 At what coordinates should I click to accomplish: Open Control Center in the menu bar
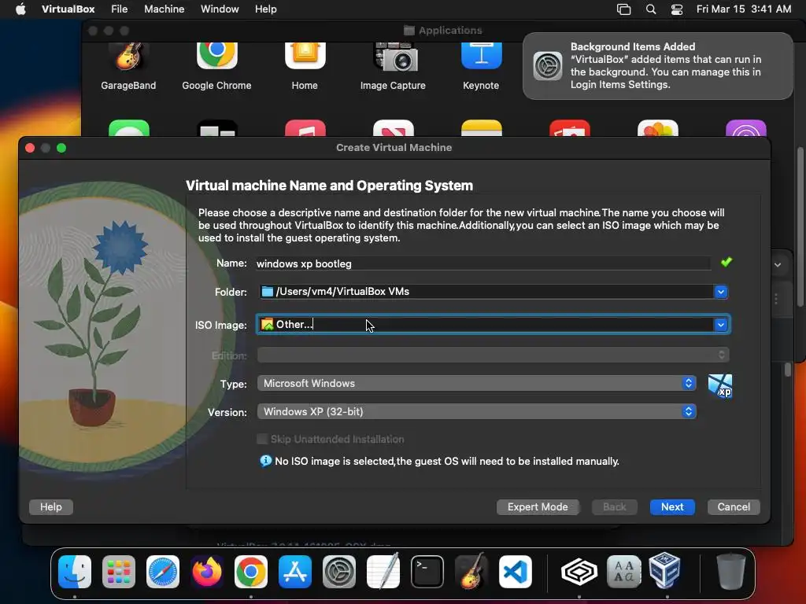pos(677,9)
